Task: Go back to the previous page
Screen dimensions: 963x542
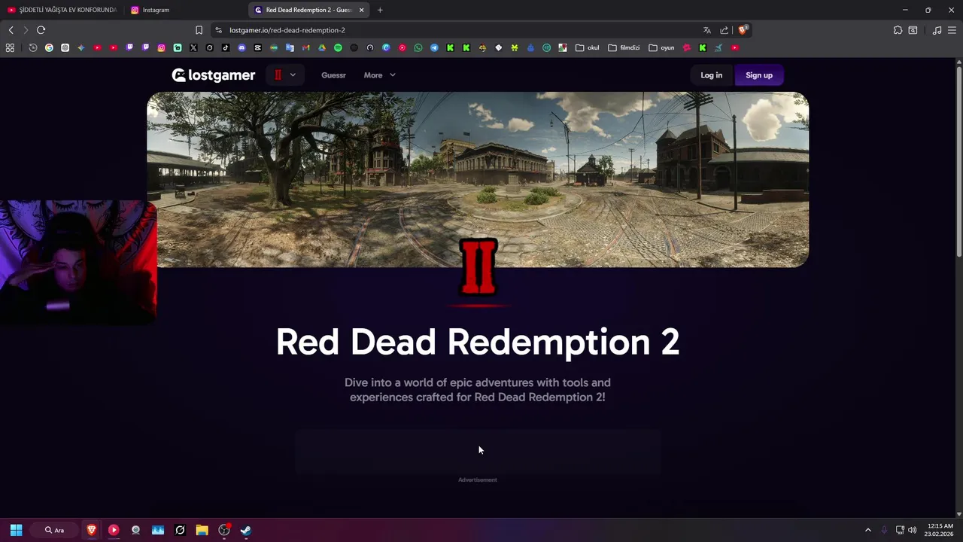Action: [11, 30]
